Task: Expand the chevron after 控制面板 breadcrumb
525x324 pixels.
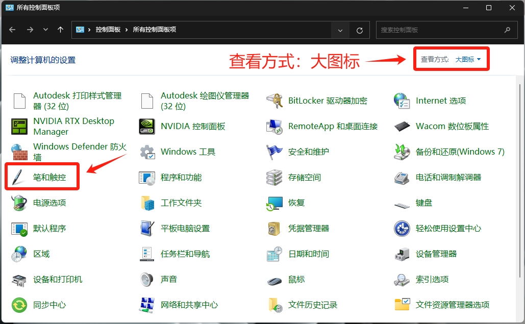Action: point(127,30)
